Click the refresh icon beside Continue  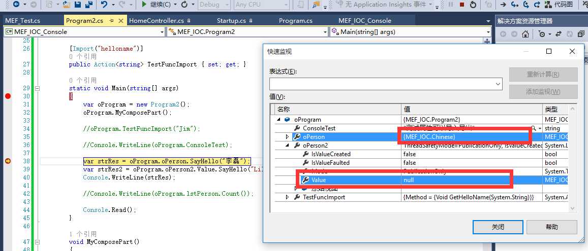pos(184,5)
